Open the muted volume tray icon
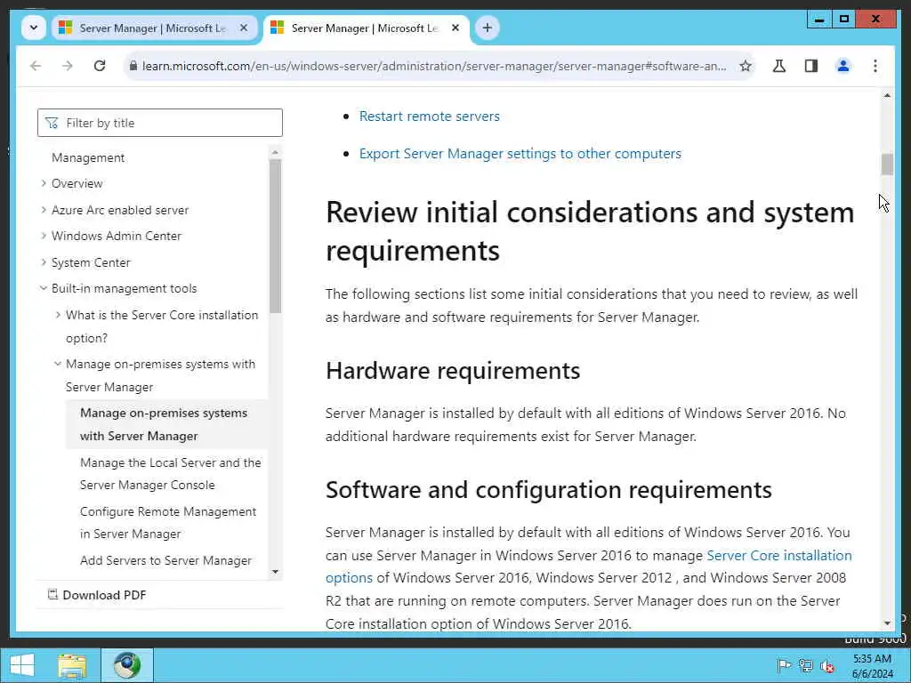The height and width of the screenshot is (683, 911). 827,666
